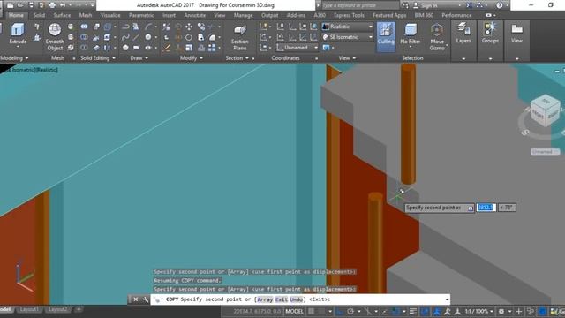The image size is (565, 318).
Task: Click the Smooth Object mesh tool
Action: [55, 37]
